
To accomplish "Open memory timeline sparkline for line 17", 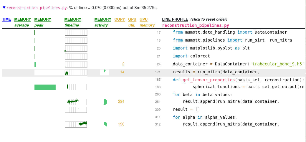I will (76, 32).
